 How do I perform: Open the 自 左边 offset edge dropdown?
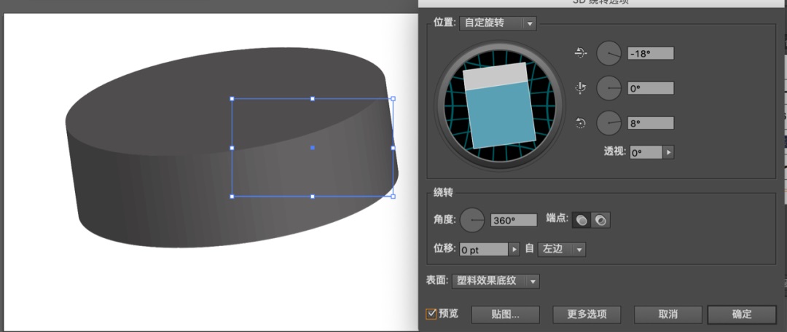point(561,250)
